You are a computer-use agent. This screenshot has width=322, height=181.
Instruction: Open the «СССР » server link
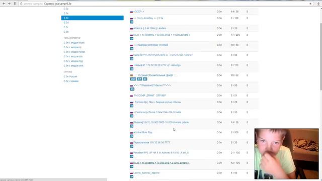coord(139,12)
